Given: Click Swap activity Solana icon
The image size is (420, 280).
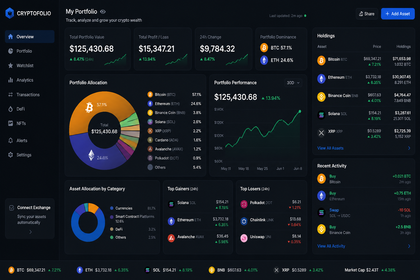Looking at the screenshot, I should [321, 212].
